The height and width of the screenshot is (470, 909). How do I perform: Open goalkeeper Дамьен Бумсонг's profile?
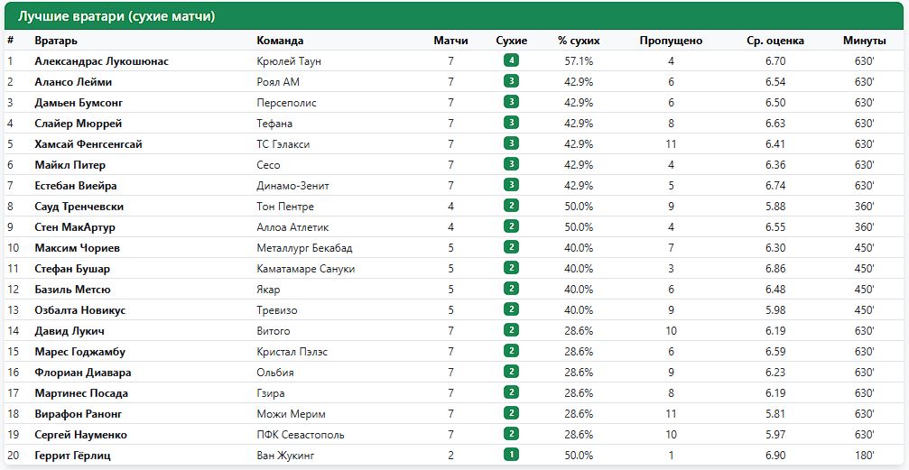[x=79, y=103]
